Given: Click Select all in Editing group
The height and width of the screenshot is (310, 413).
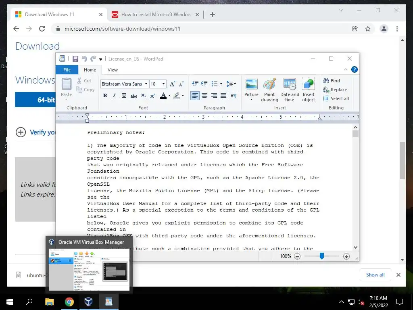Looking at the screenshot, I should (x=336, y=98).
